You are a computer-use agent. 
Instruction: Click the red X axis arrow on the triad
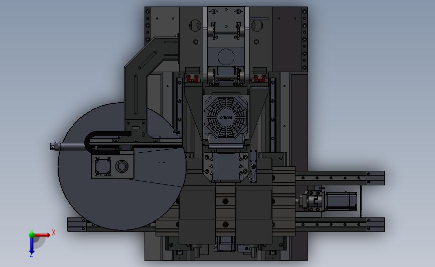(x=42, y=235)
